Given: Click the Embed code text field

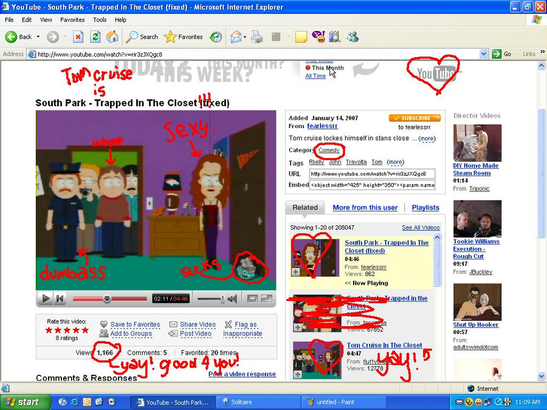Looking at the screenshot, I should coord(372,185).
